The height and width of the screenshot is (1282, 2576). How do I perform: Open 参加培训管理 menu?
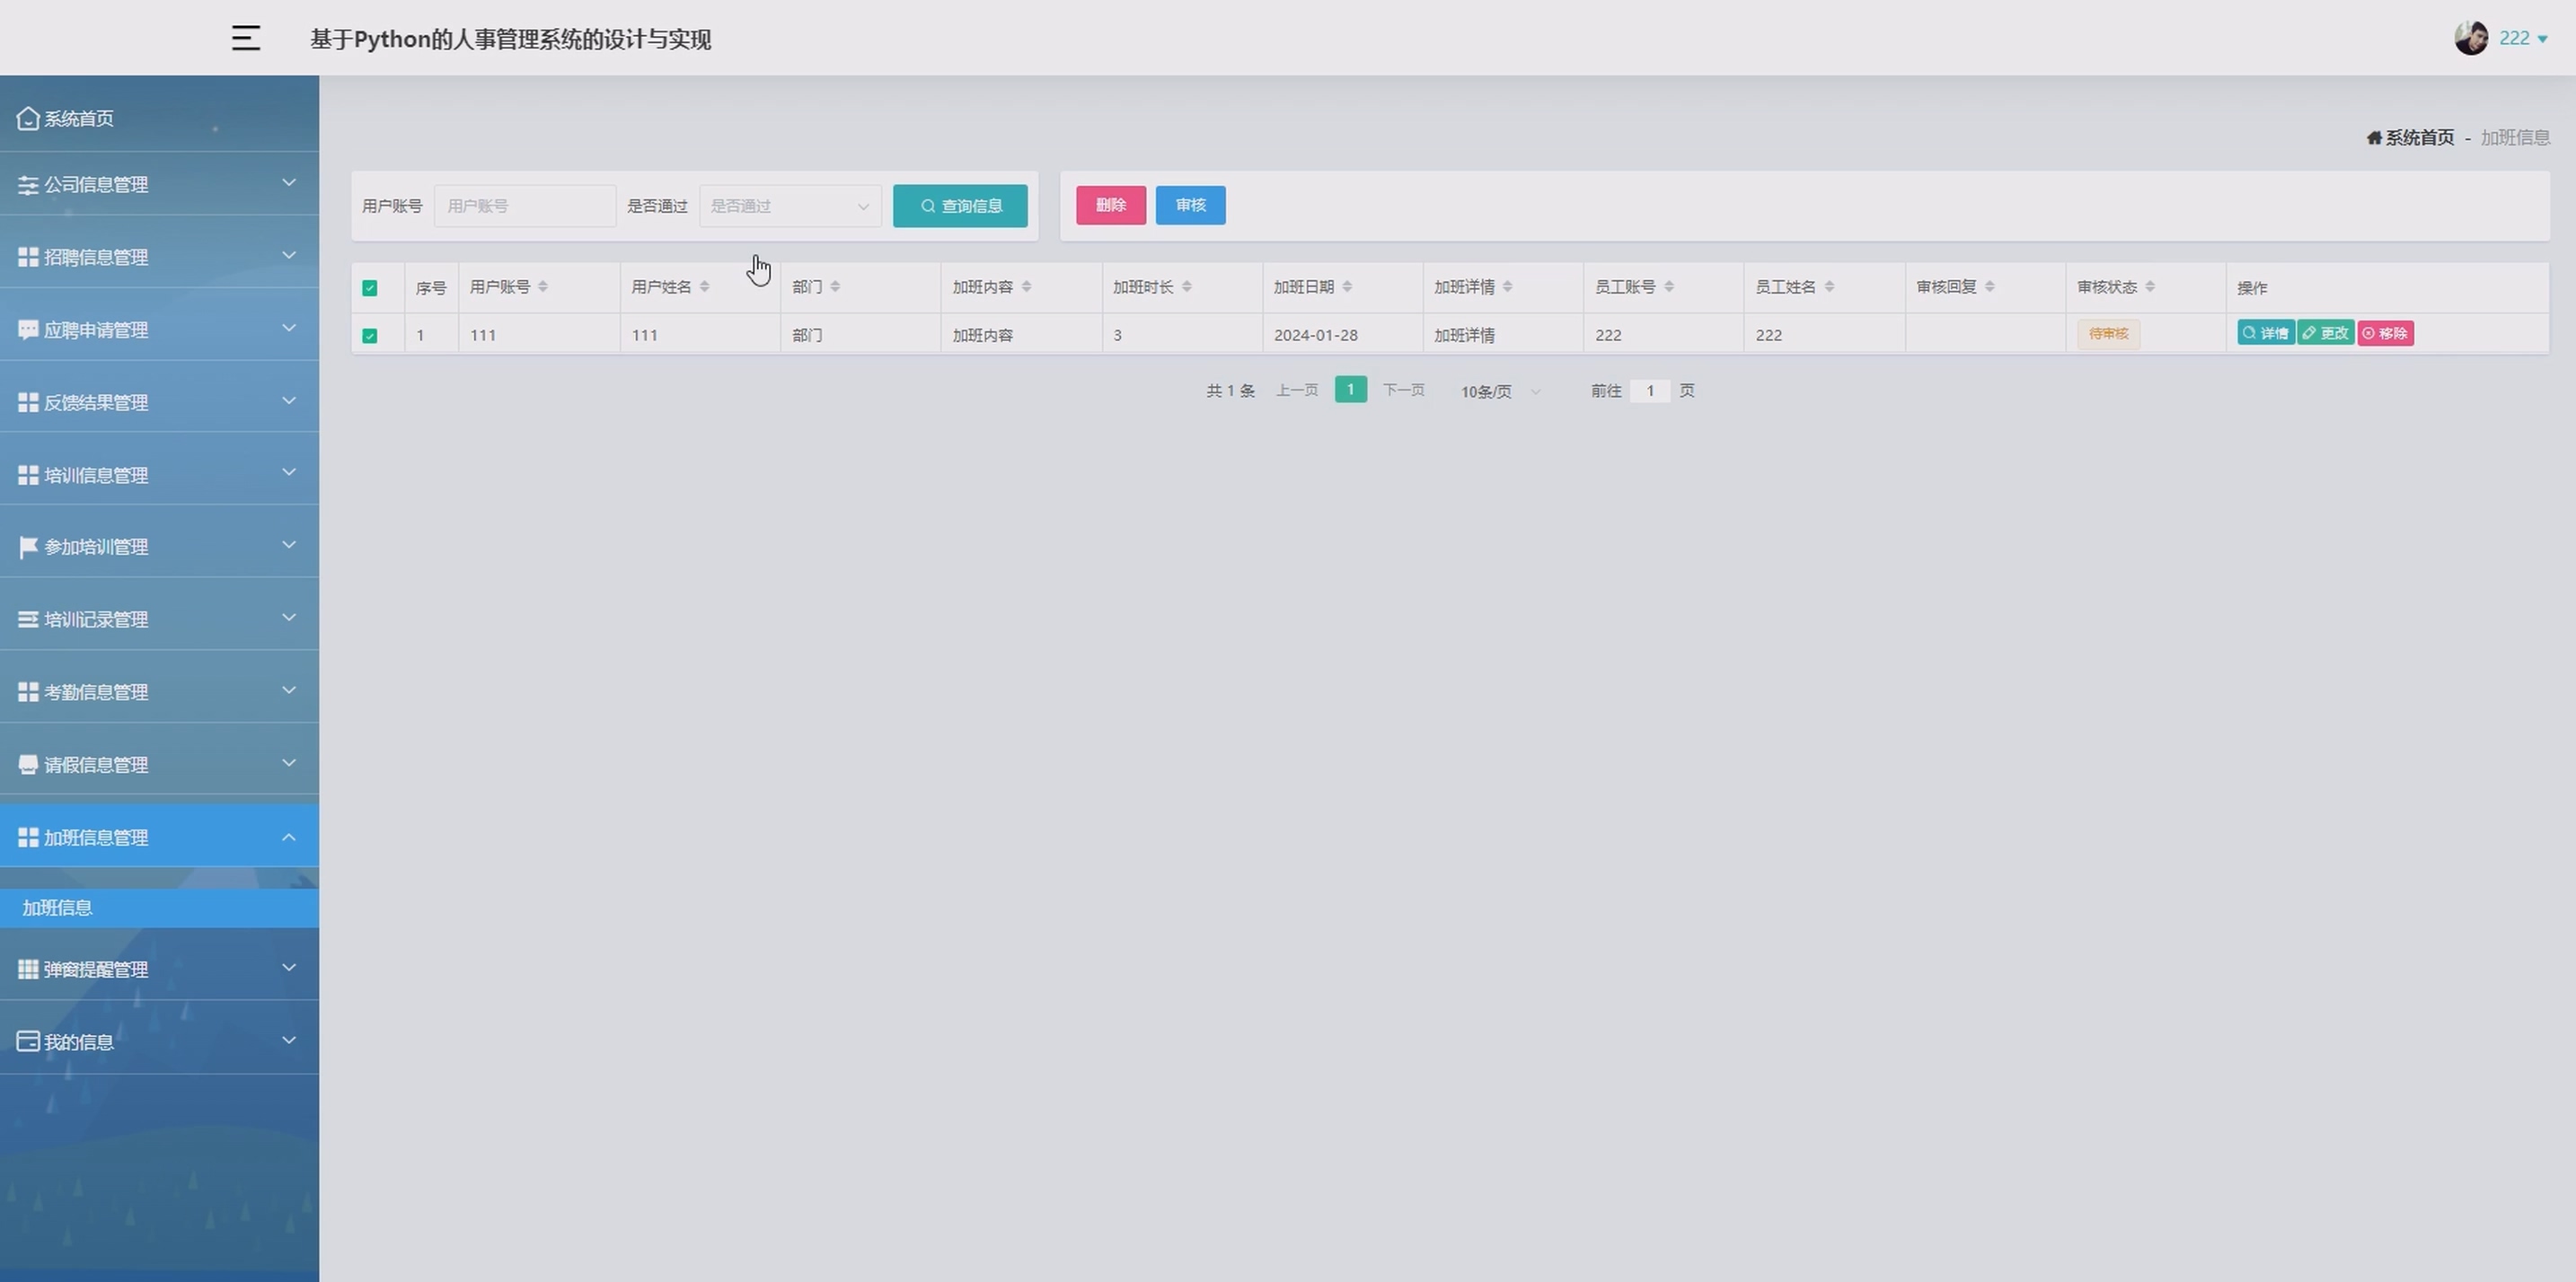(x=159, y=547)
